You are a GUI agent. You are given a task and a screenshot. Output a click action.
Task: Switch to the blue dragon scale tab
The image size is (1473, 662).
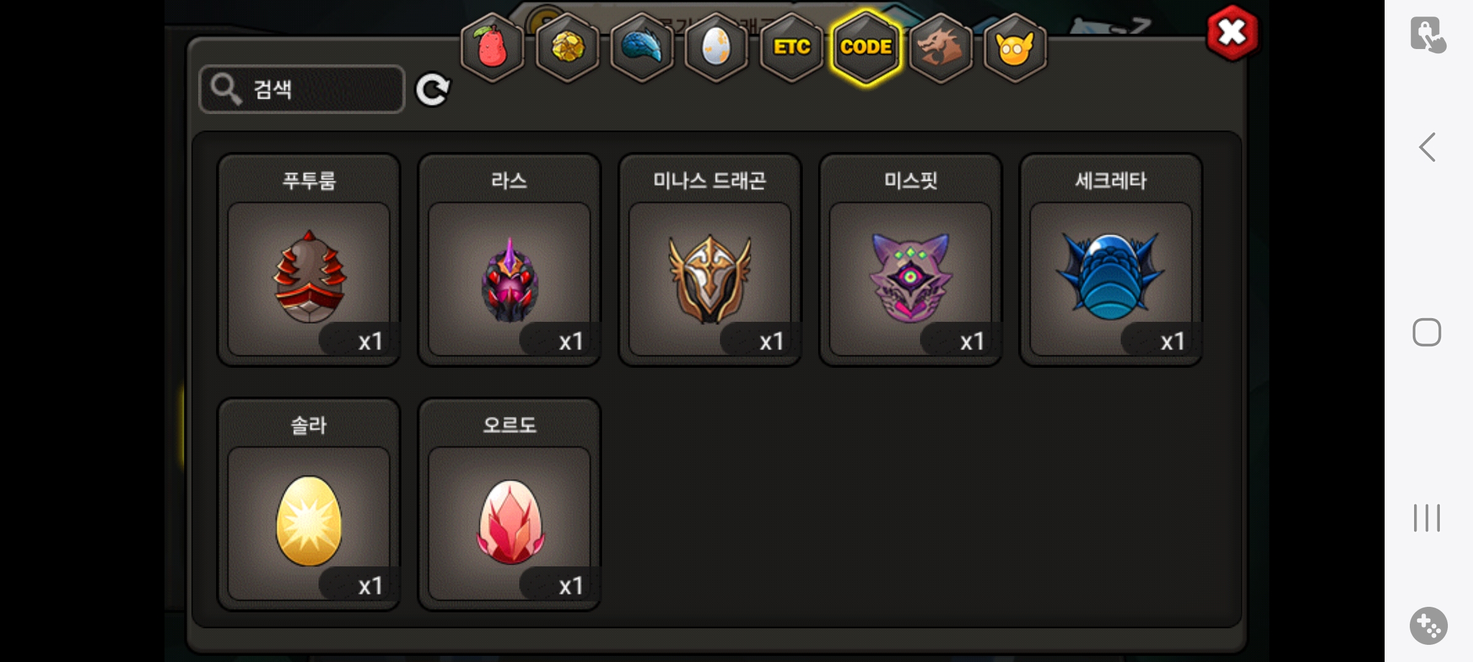tap(642, 47)
